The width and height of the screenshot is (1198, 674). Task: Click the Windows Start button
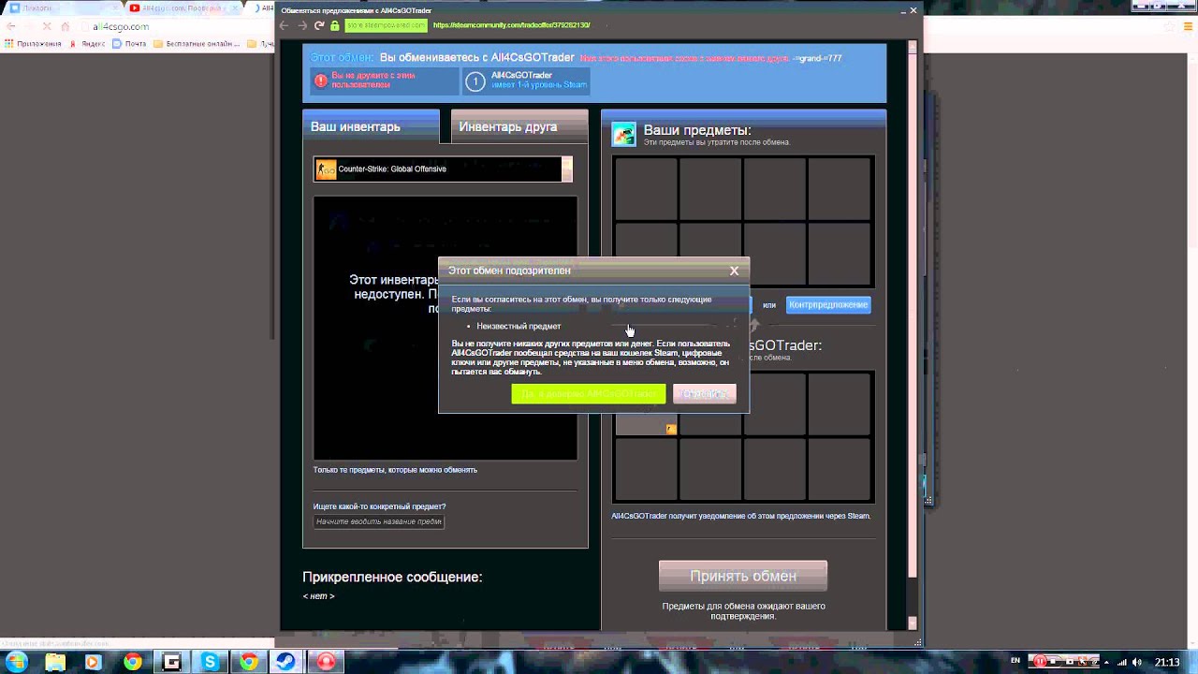pyautogui.click(x=17, y=662)
